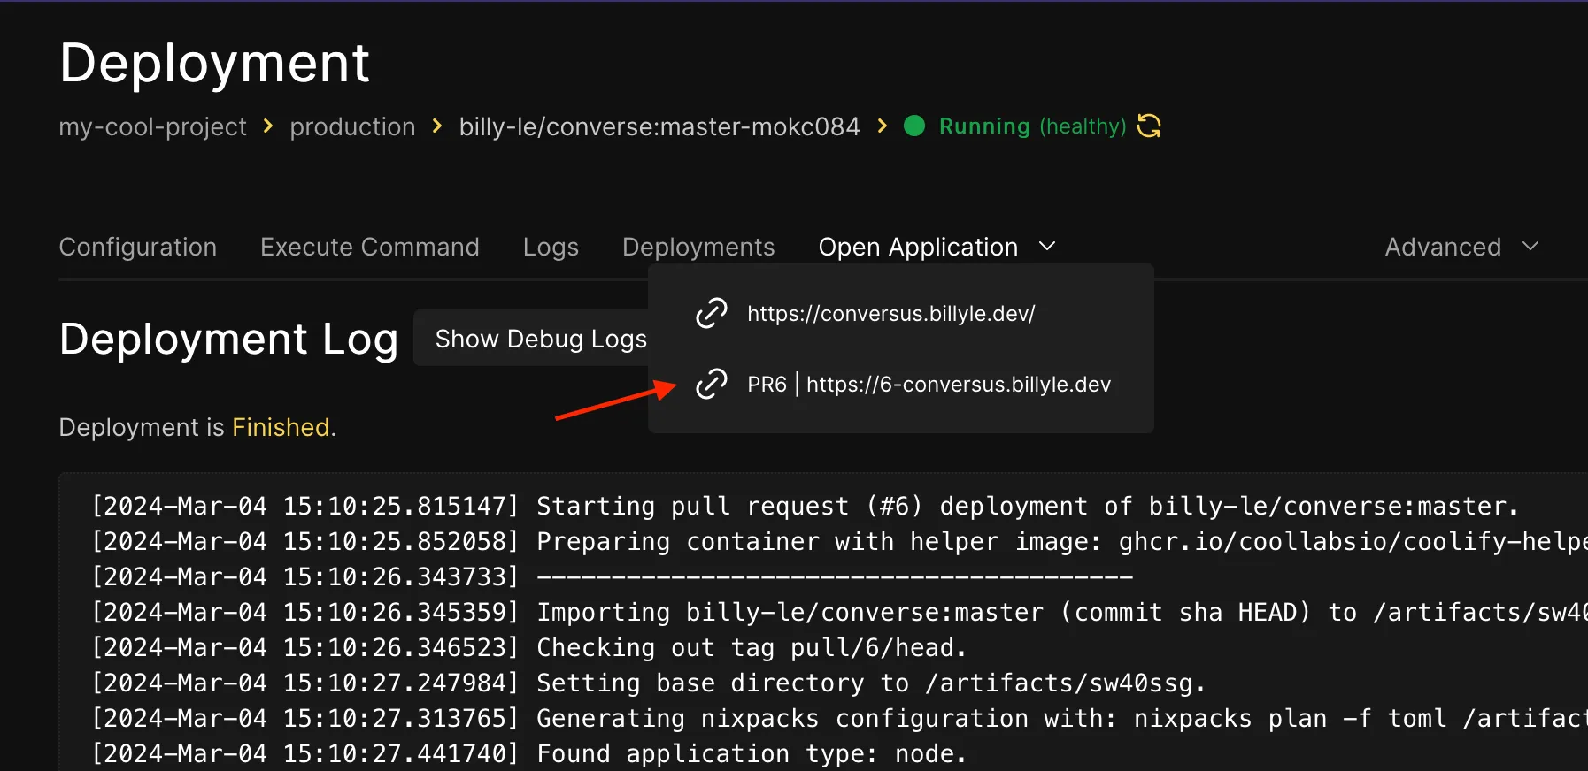Expand the Open Application dropdown chevron
This screenshot has height=771, width=1588.
1047,247
